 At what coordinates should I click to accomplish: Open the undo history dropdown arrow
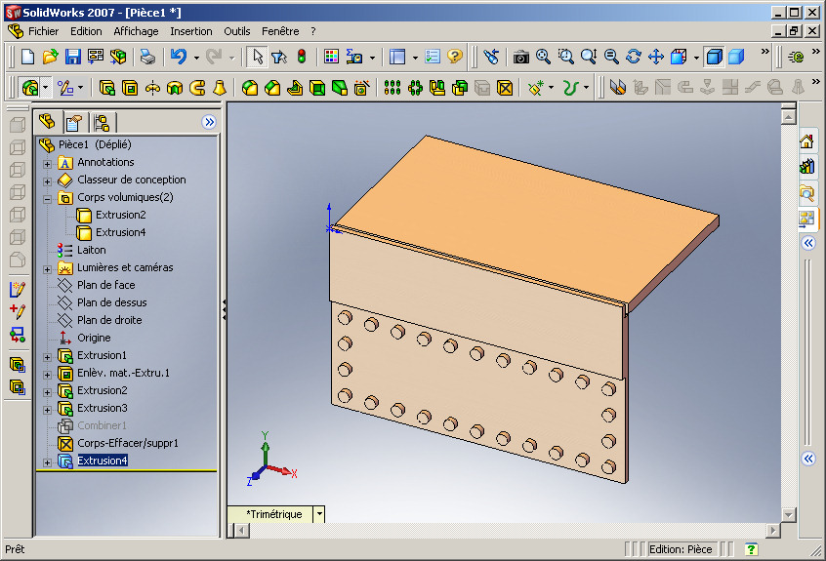196,57
